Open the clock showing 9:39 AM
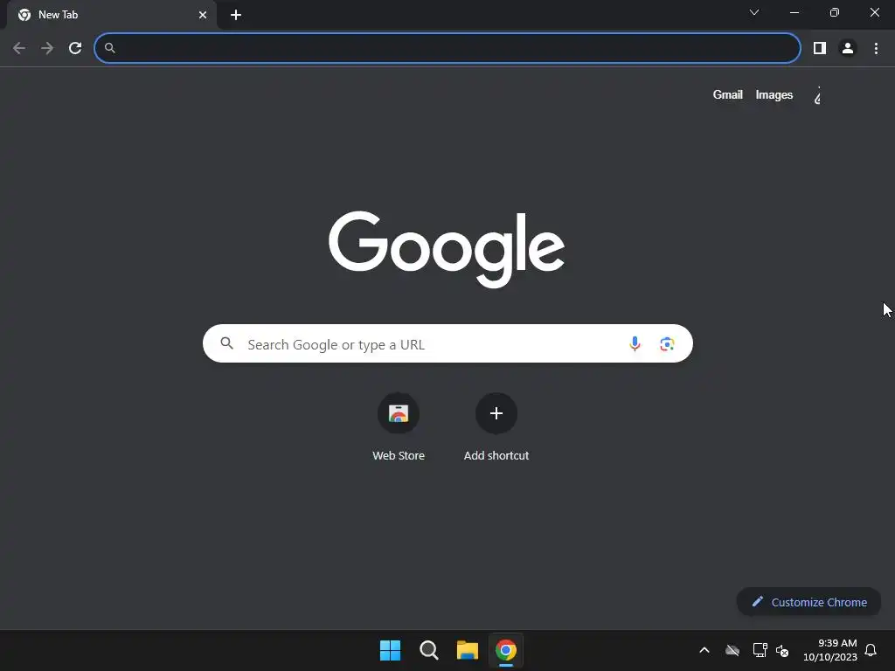The height and width of the screenshot is (671, 895). 830,650
